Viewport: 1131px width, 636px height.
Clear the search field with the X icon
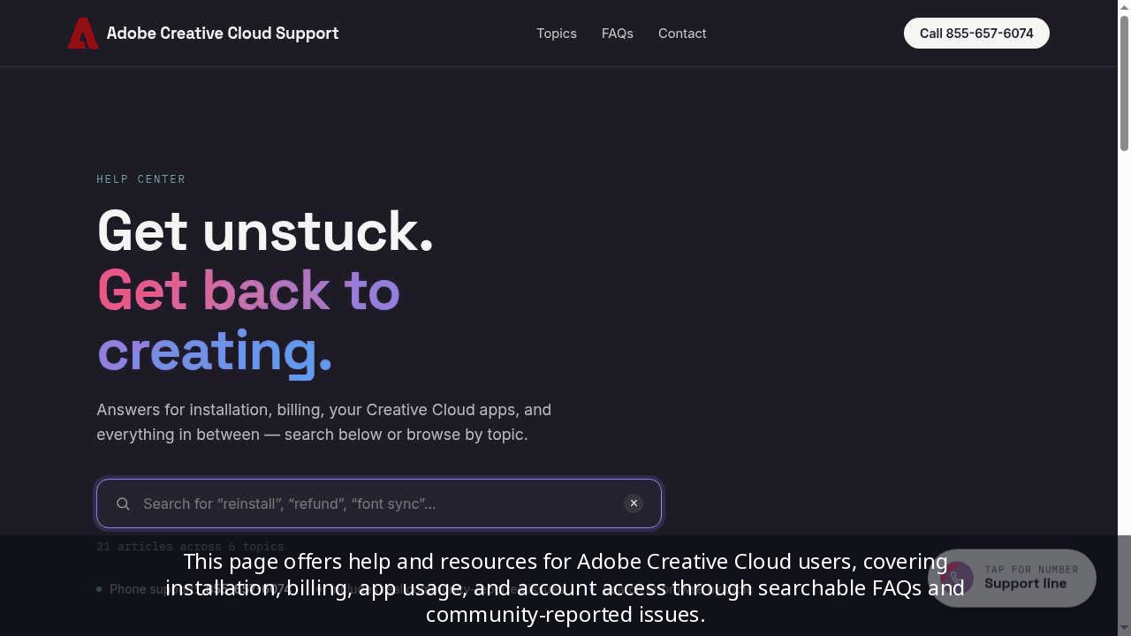634,503
